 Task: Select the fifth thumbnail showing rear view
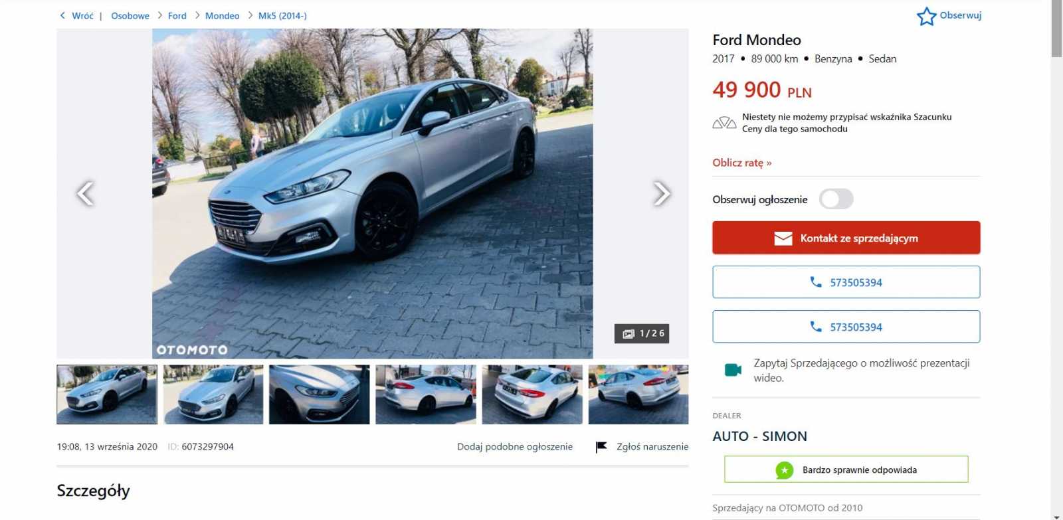532,394
